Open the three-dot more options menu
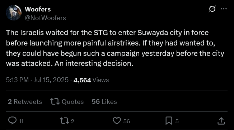The image size is (234, 130). tap(224, 9)
